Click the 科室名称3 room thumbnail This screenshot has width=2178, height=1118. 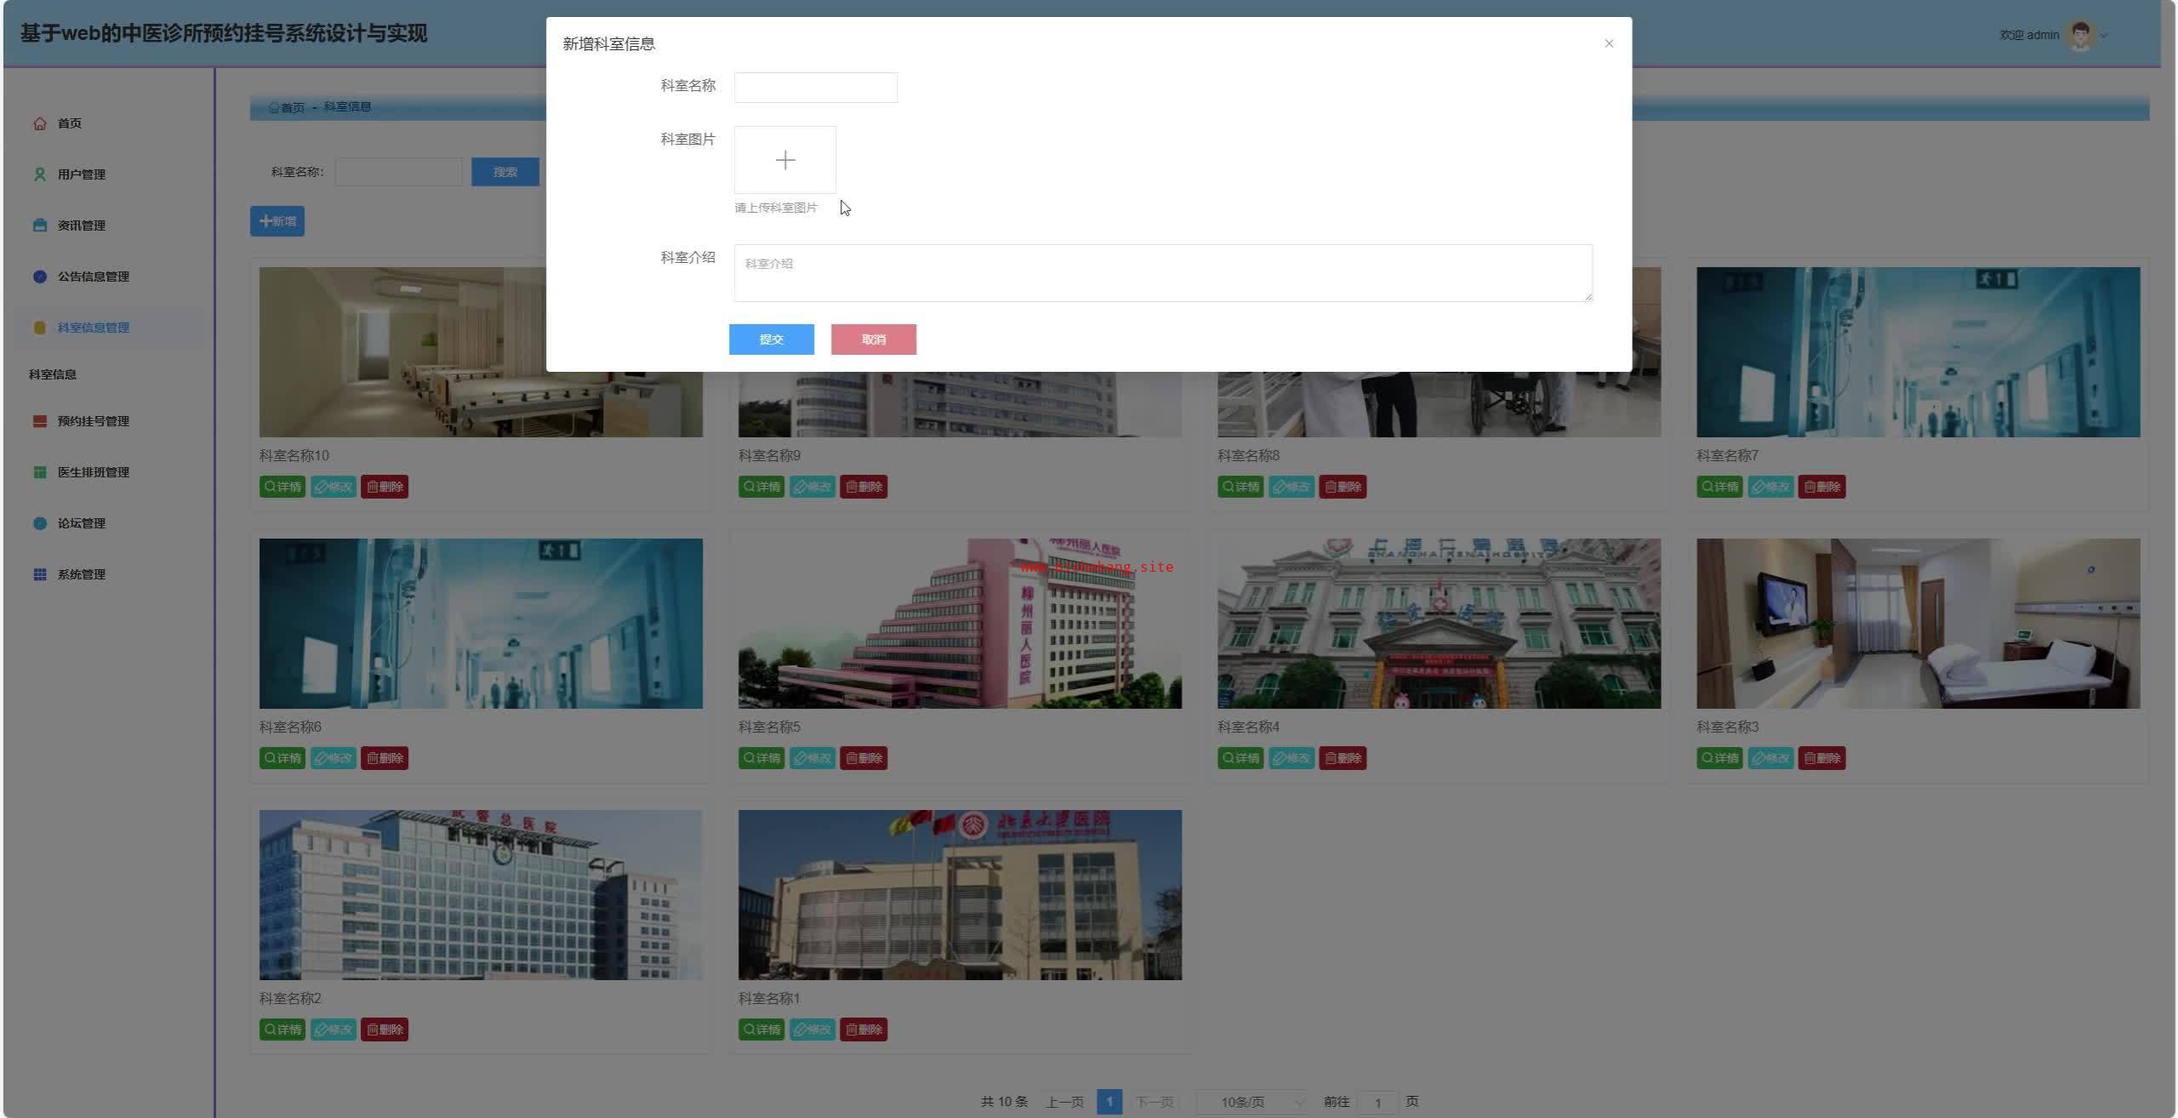pyautogui.click(x=1918, y=623)
